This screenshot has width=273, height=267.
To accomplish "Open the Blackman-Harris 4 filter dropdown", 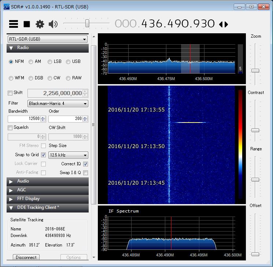I will tap(58, 104).
